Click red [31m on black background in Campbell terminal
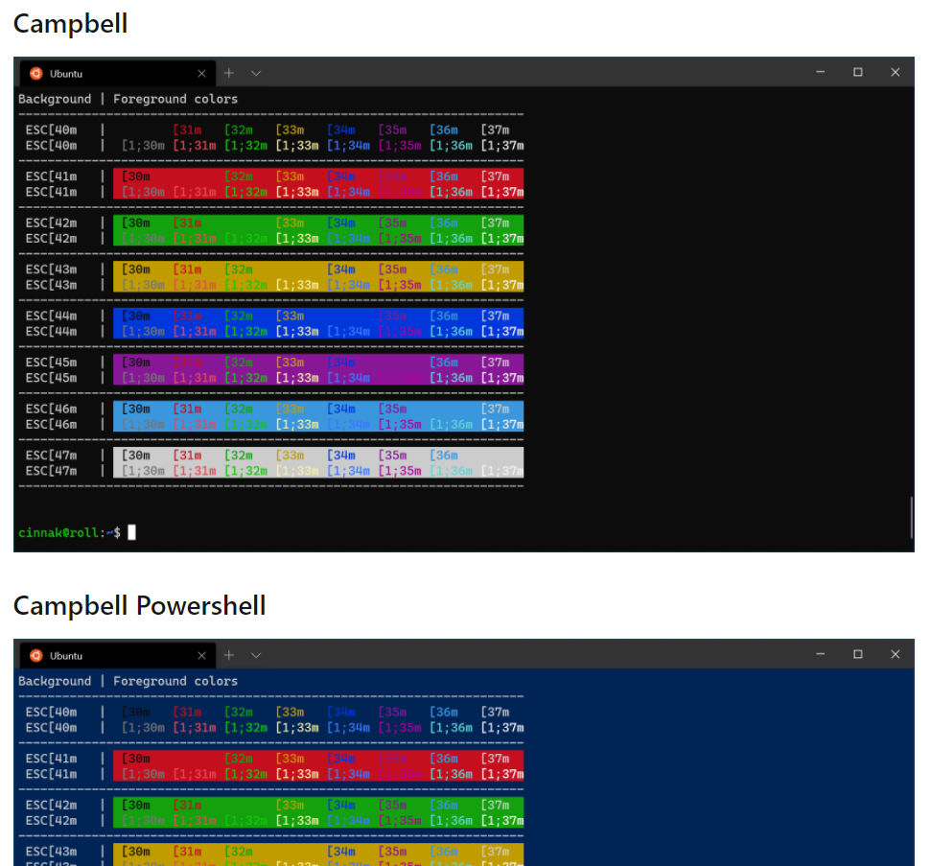 (187, 130)
